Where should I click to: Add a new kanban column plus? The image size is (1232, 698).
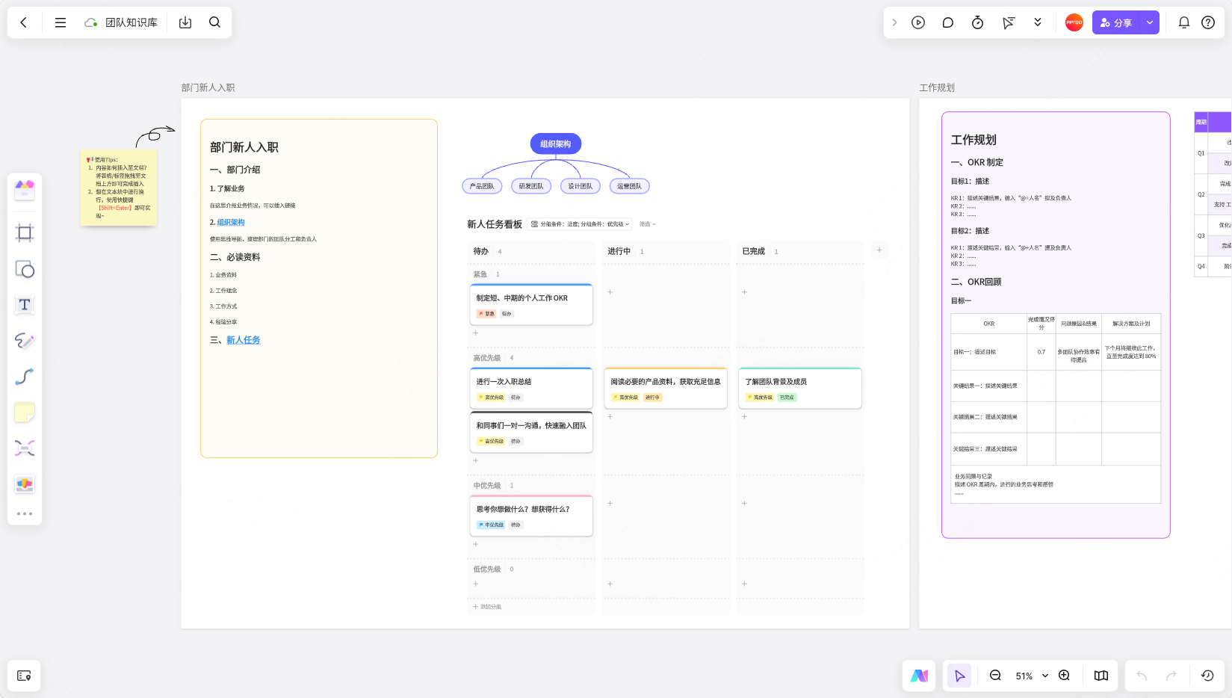(879, 250)
